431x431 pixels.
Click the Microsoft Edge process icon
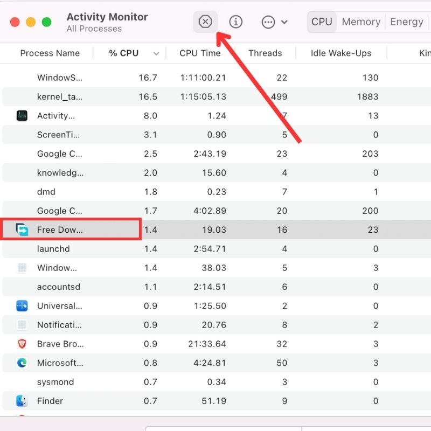[x=22, y=363]
